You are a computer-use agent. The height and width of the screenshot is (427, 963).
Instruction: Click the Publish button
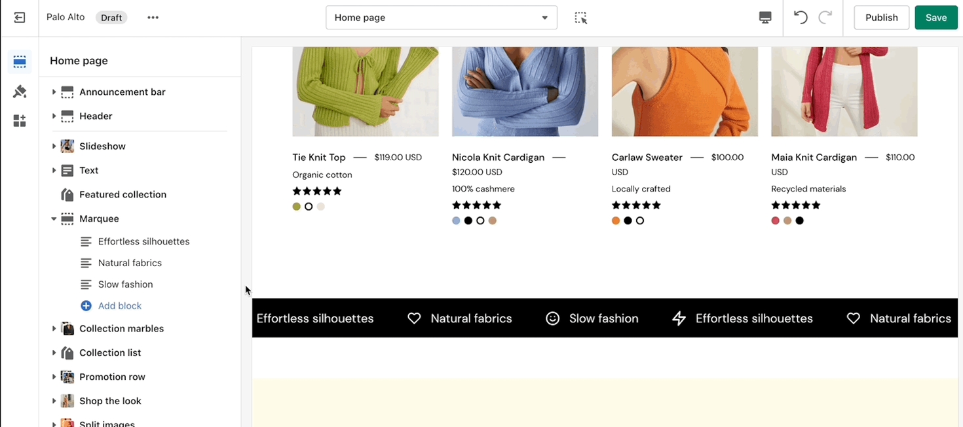click(x=881, y=18)
